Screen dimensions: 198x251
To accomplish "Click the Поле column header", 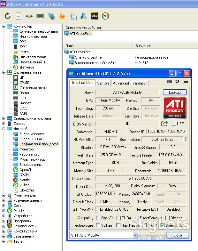I will point(98,46).
